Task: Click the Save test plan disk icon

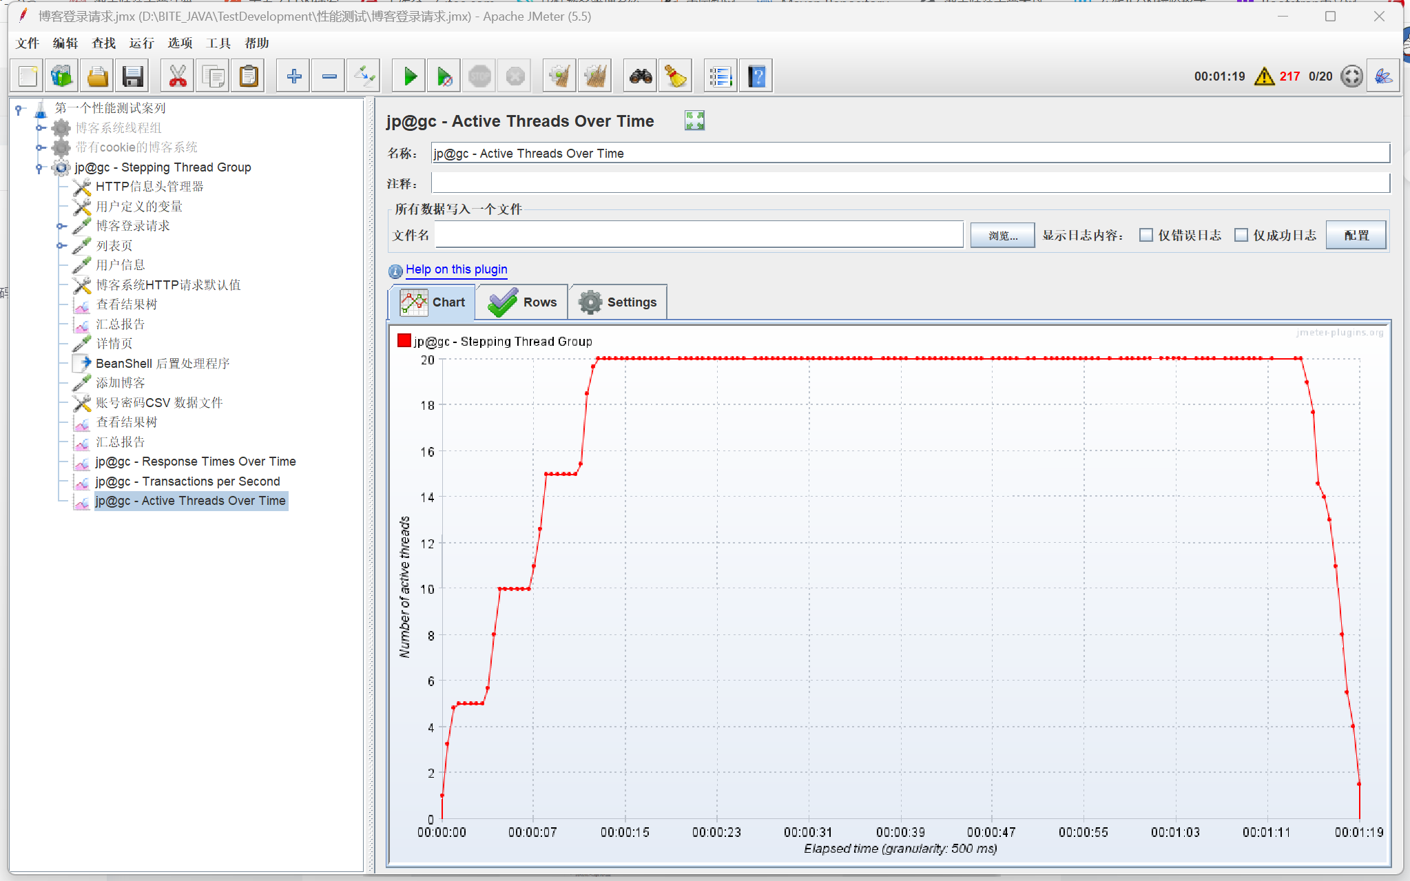Action: coord(132,76)
